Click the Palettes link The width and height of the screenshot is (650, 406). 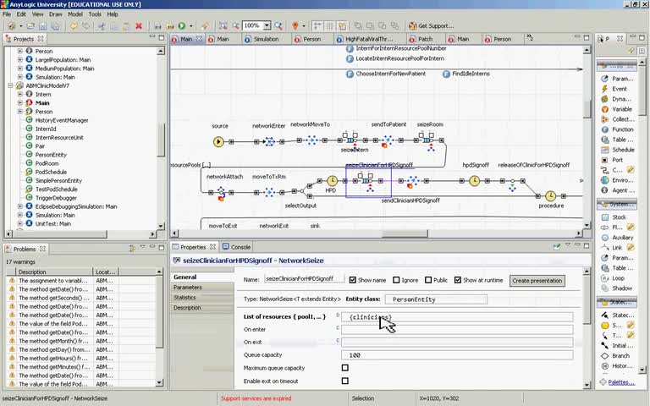point(621,382)
